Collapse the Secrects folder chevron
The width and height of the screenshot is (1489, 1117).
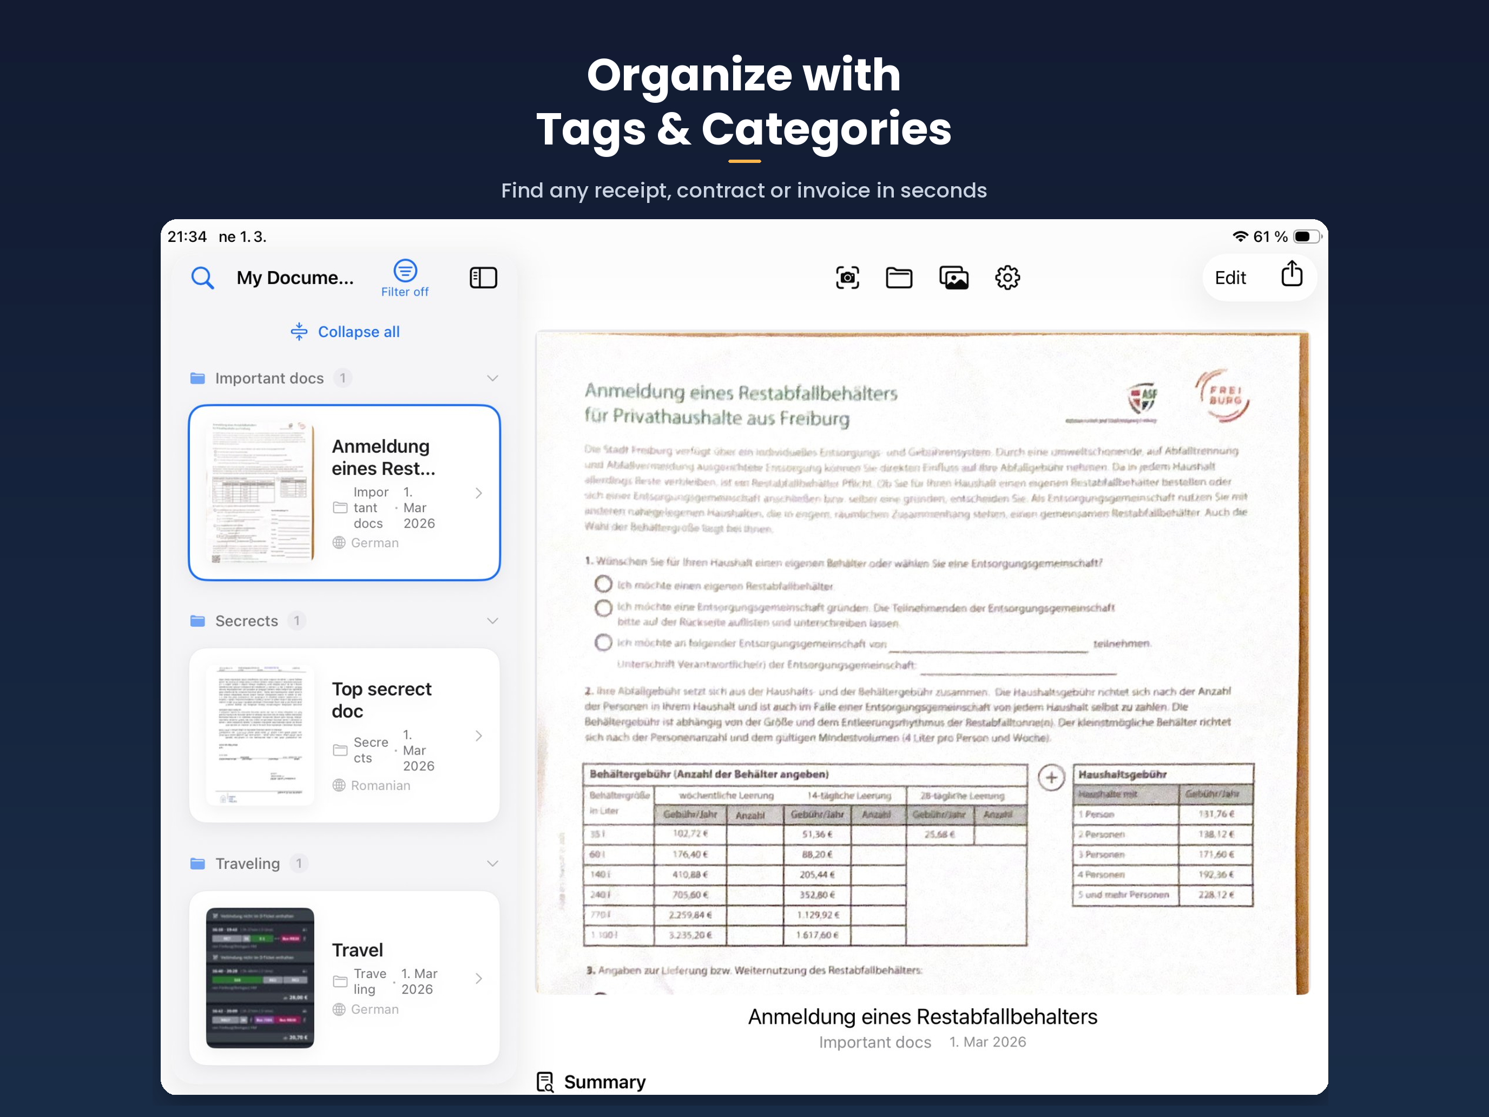pyautogui.click(x=492, y=621)
